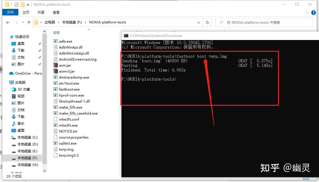This screenshot has height=182, width=319.
Task: Click the Forward navigation arrow
Action: tap(16, 23)
